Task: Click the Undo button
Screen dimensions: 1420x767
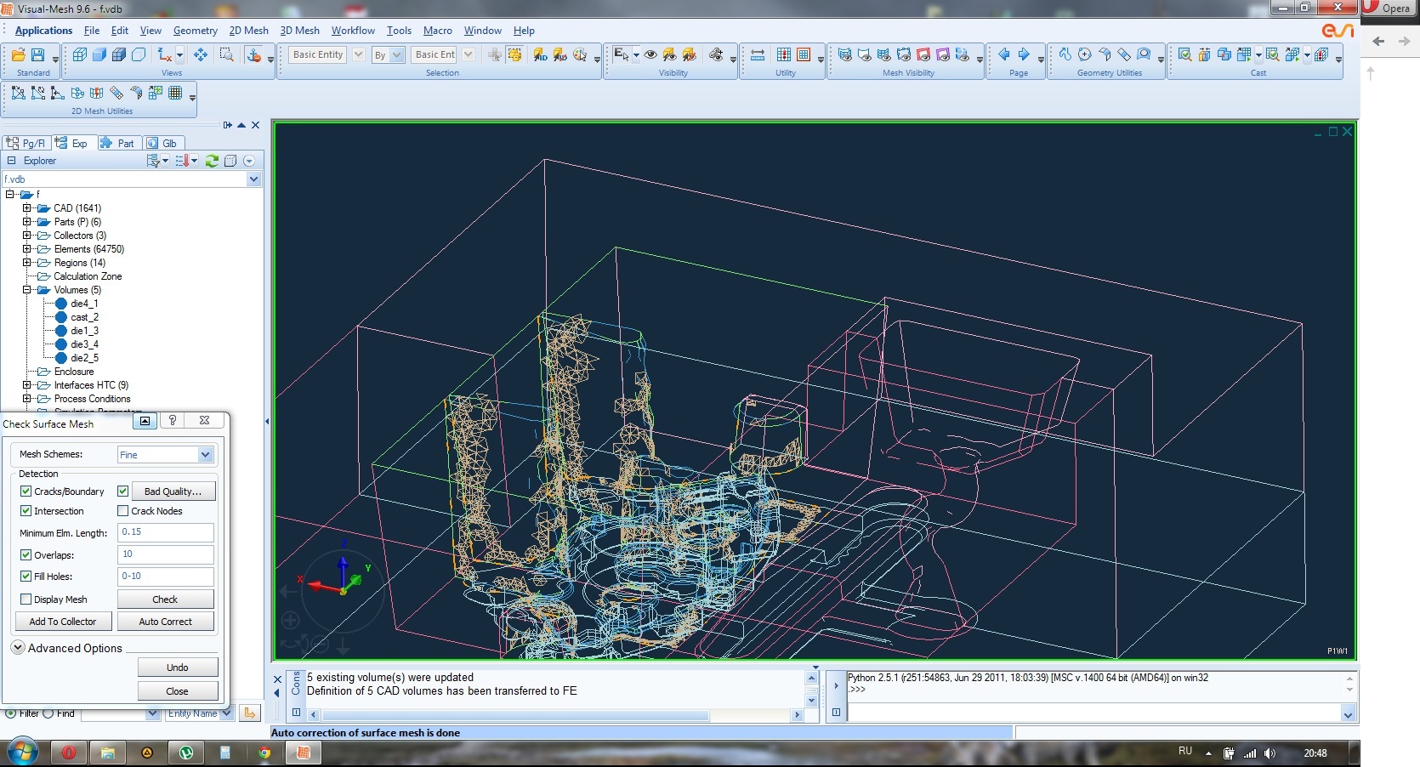Action: coord(178,668)
